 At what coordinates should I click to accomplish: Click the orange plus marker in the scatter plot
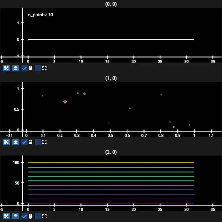pyautogui.click(x=65, y=102)
